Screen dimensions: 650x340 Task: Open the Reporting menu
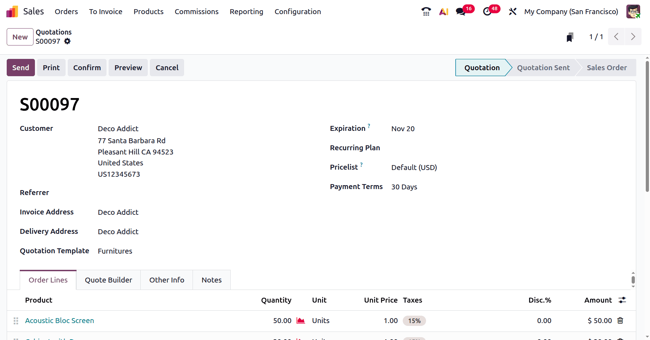point(247,12)
